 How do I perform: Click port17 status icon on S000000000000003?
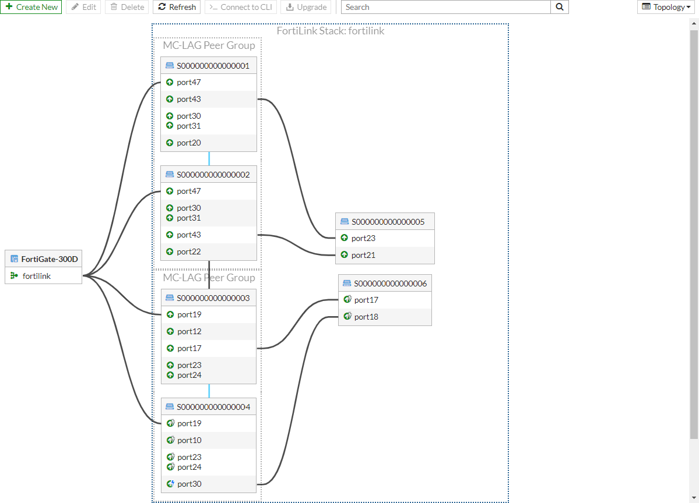170,349
